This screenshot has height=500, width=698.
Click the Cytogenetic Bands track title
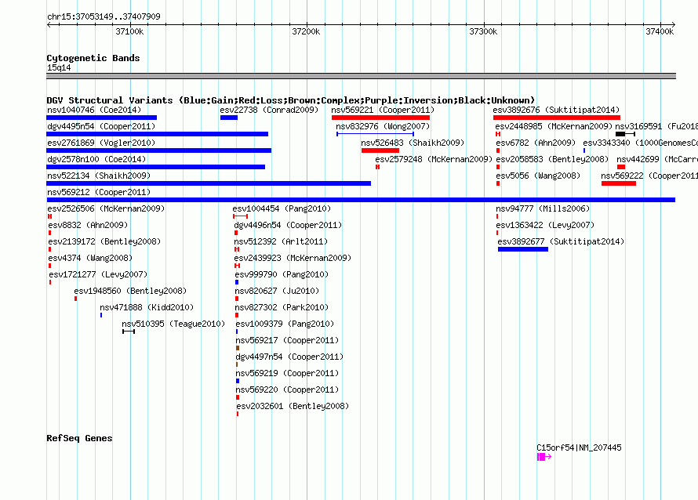coord(93,58)
